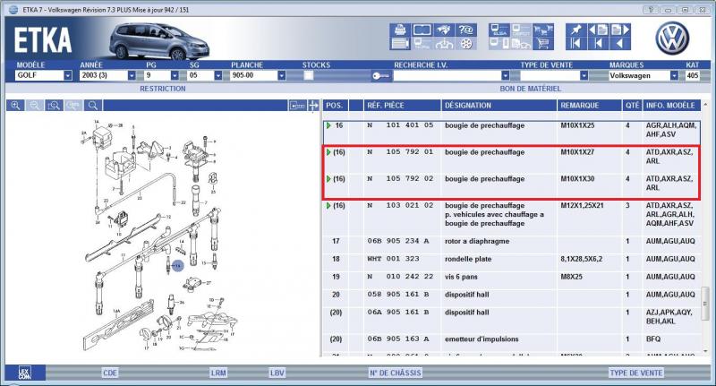Open the RESTRICTION tab
This screenshot has height=386, width=716.
(163, 89)
